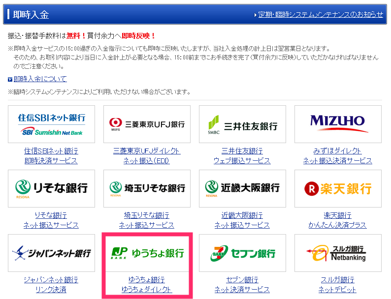Choose the 近畿大阪銀行 logo tile
391x299 pixels.
pos(242,188)
